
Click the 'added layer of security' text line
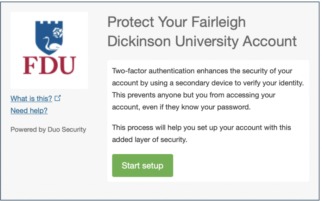pos(150,140)
